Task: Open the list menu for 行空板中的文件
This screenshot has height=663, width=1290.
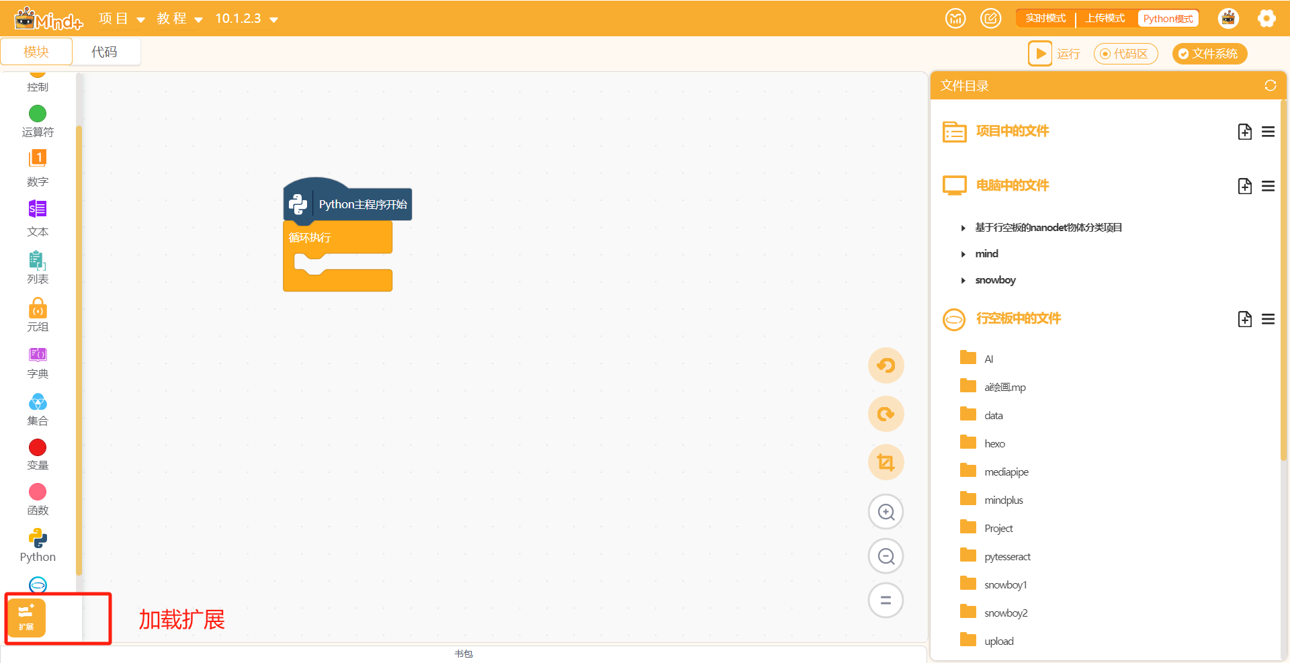Action: tap(1268, 319)
